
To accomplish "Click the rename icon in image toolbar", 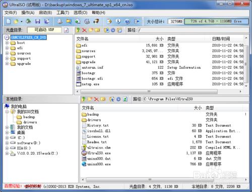I will click(97, 30).
